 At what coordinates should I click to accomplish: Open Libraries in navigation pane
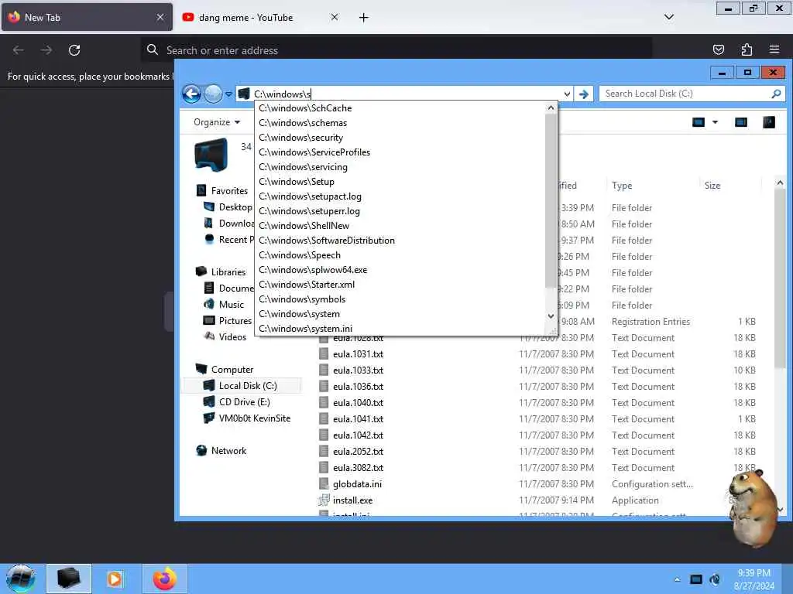pyautogui.click(x=228, y=271)
